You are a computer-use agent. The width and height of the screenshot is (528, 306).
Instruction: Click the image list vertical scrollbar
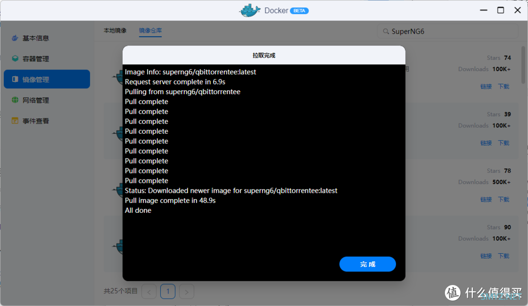pyautogui.click(x=523, y=65)
